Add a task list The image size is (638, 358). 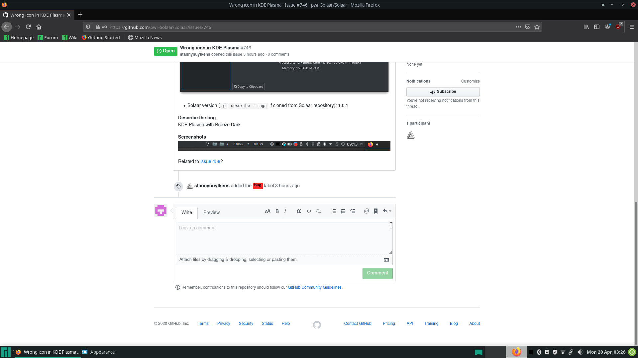point(353,211)
